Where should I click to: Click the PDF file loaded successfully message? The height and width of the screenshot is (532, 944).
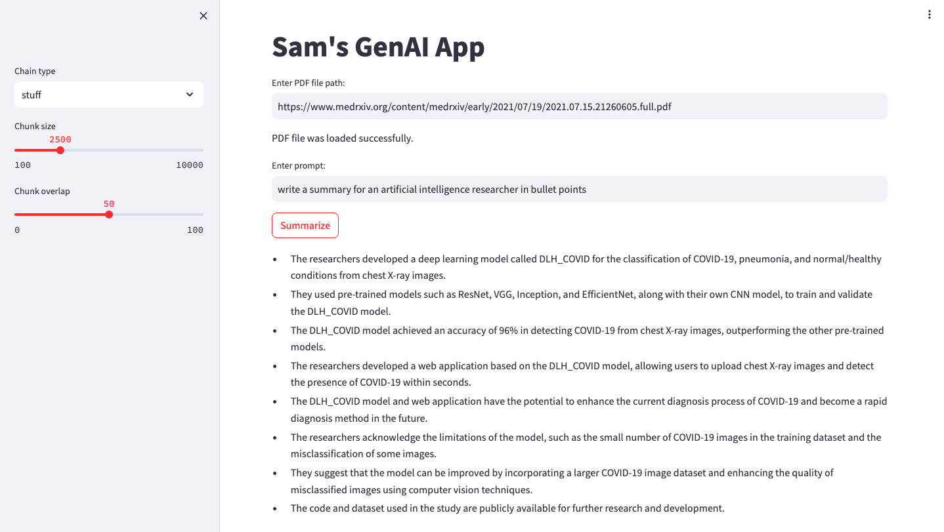(x=342, y=138)
